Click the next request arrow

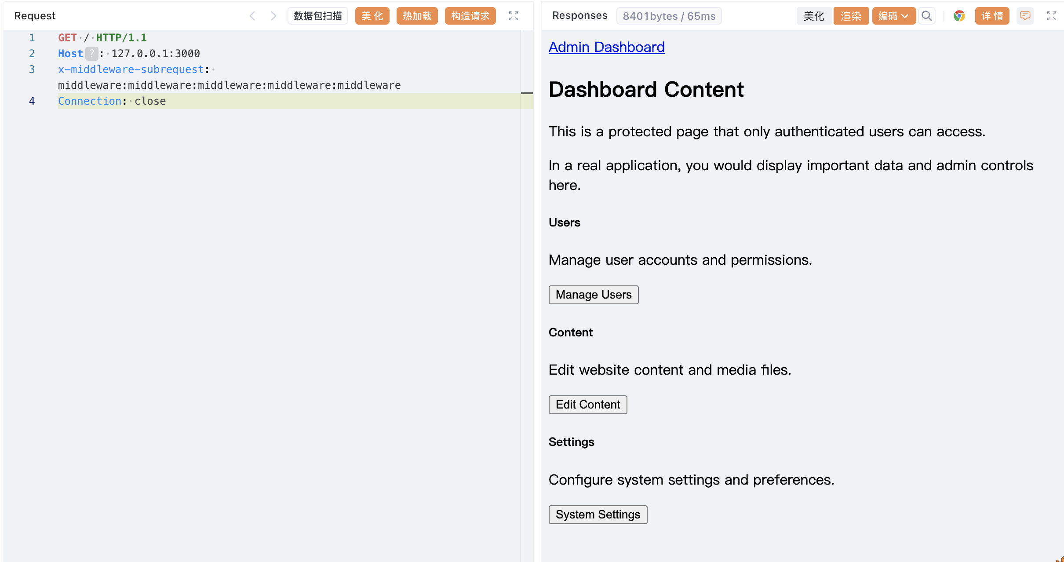(x=273, y=16)
